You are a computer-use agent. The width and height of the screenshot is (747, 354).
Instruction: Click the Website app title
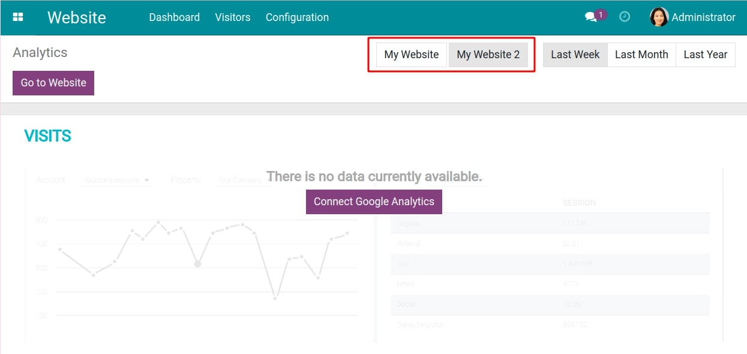coord(77,17)
